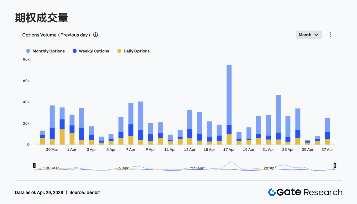Click the deribit source text
357x204 pixels.
[93, 193]
